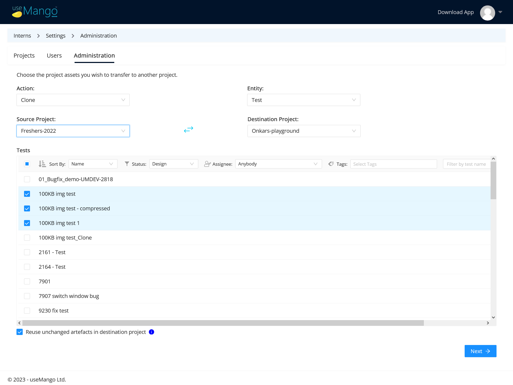Select the Administration tab
513x385 pixels.
94,55
